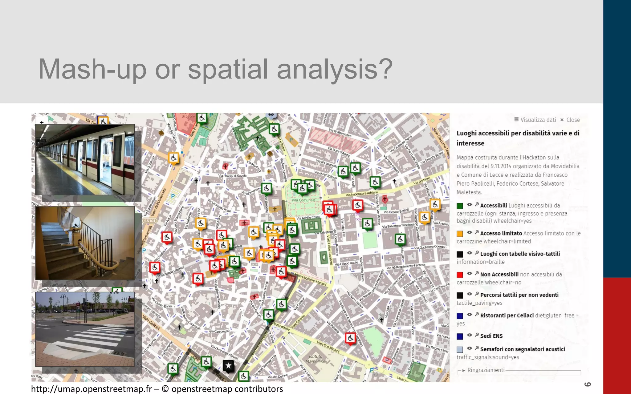Click the black star marker on map
The image size is (631, 394).
click(228, 366)
